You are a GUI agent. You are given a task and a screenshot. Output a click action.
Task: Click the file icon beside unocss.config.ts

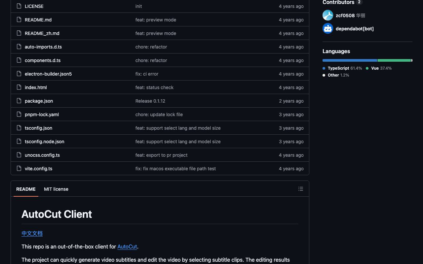[x=19, y=155]
